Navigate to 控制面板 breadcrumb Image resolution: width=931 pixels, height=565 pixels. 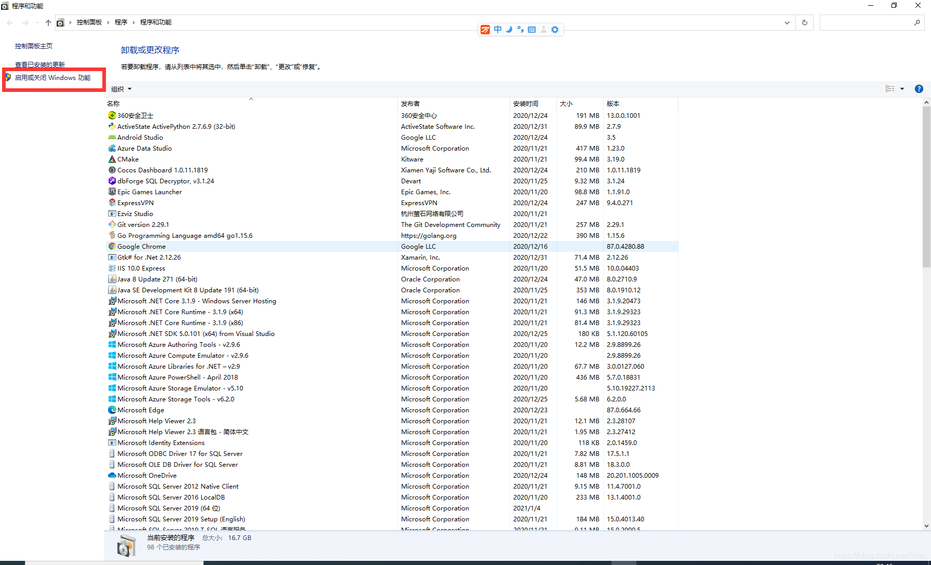pos(89,22)
